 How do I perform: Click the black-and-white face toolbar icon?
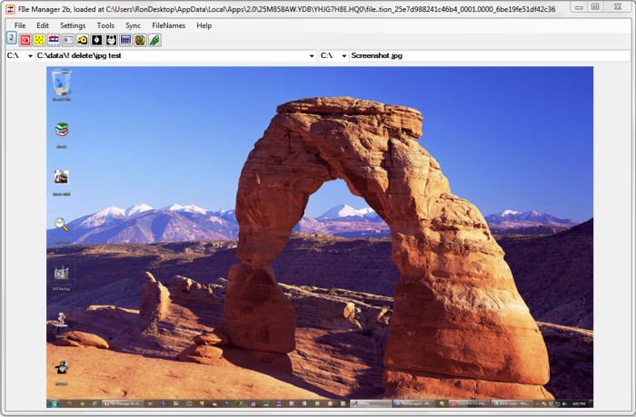click(111, 40)
